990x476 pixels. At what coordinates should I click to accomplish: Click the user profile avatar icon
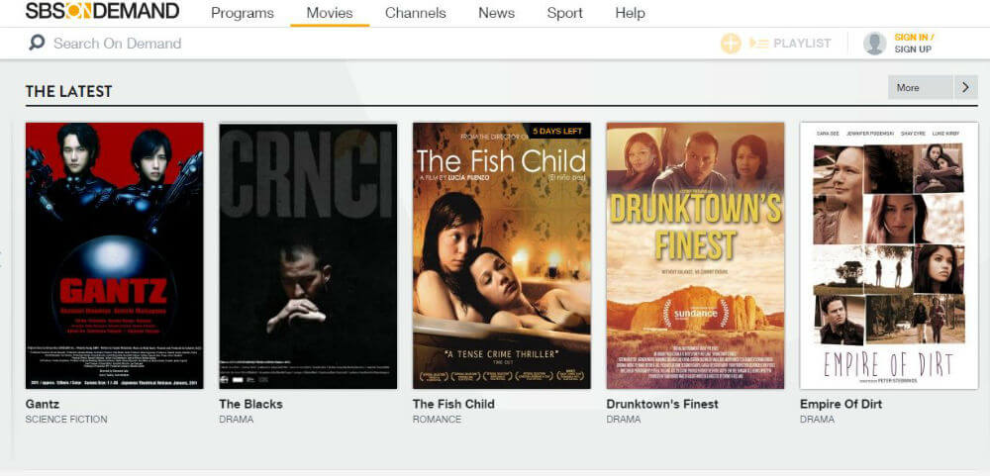[874, 44]
